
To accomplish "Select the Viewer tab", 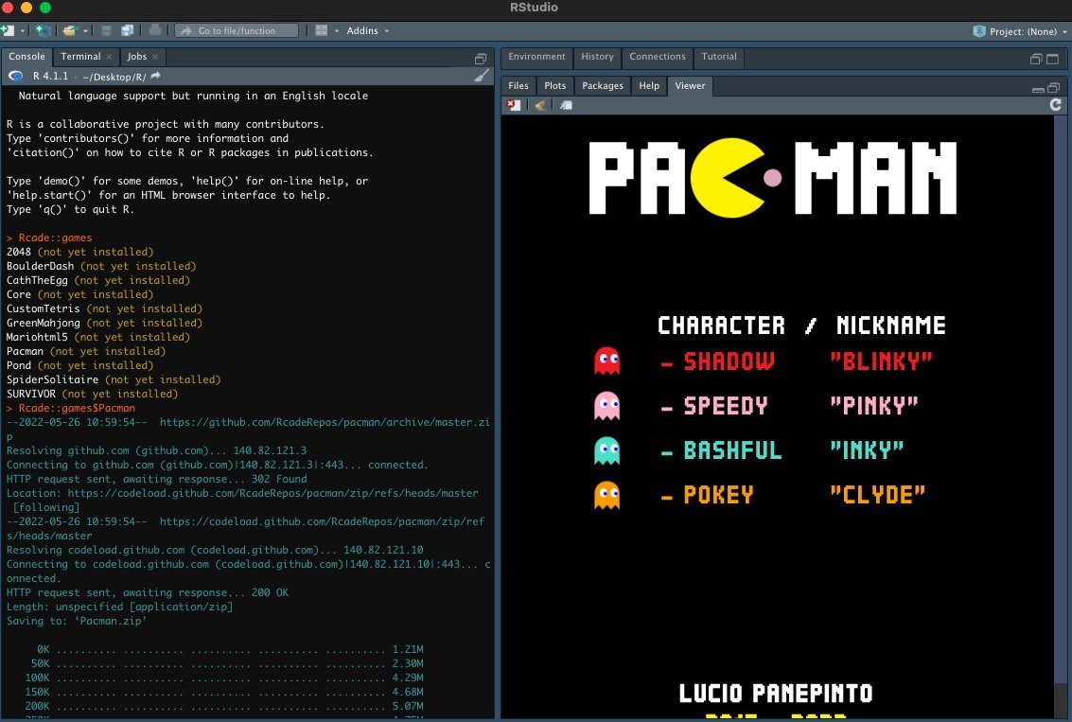I will pyautogui.click(x=690, y=85).
